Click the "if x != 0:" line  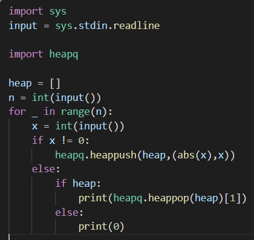60,140
